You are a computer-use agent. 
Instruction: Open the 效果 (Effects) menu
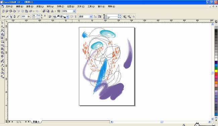(60, 6)
